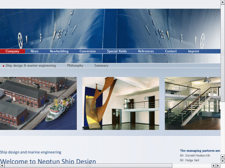
Task: Click the 'Ship design and marine engineering' subtitle
Action: 31,152
